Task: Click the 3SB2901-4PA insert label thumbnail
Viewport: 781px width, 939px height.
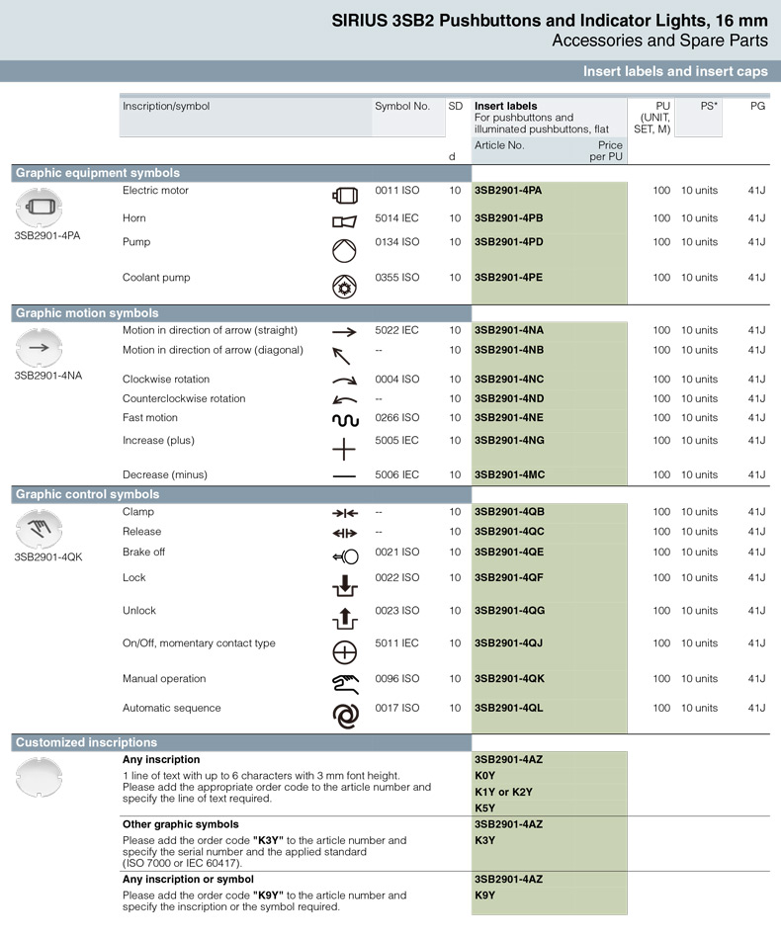Action: (40, 208)
